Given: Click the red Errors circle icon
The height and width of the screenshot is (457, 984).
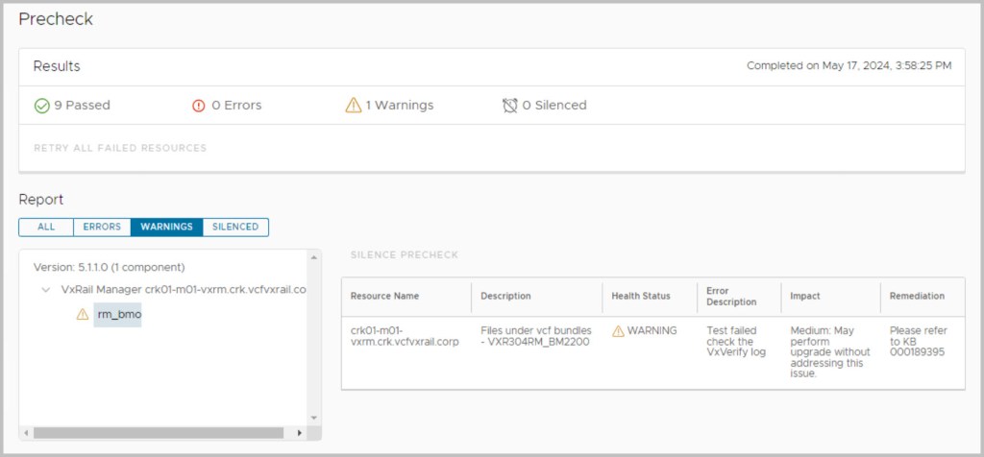Looking at the screenshot, I should [199, 106].
